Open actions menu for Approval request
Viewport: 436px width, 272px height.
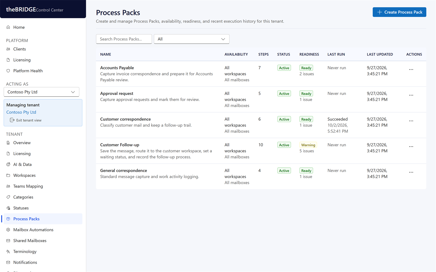click(x=411, y=95)
